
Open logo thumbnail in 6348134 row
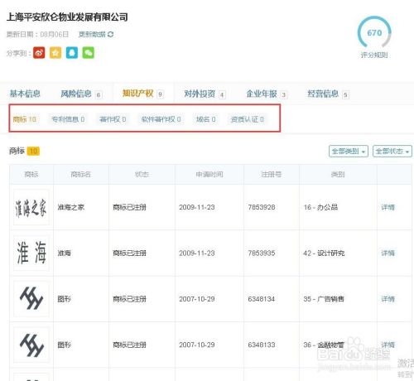(31, 299)
